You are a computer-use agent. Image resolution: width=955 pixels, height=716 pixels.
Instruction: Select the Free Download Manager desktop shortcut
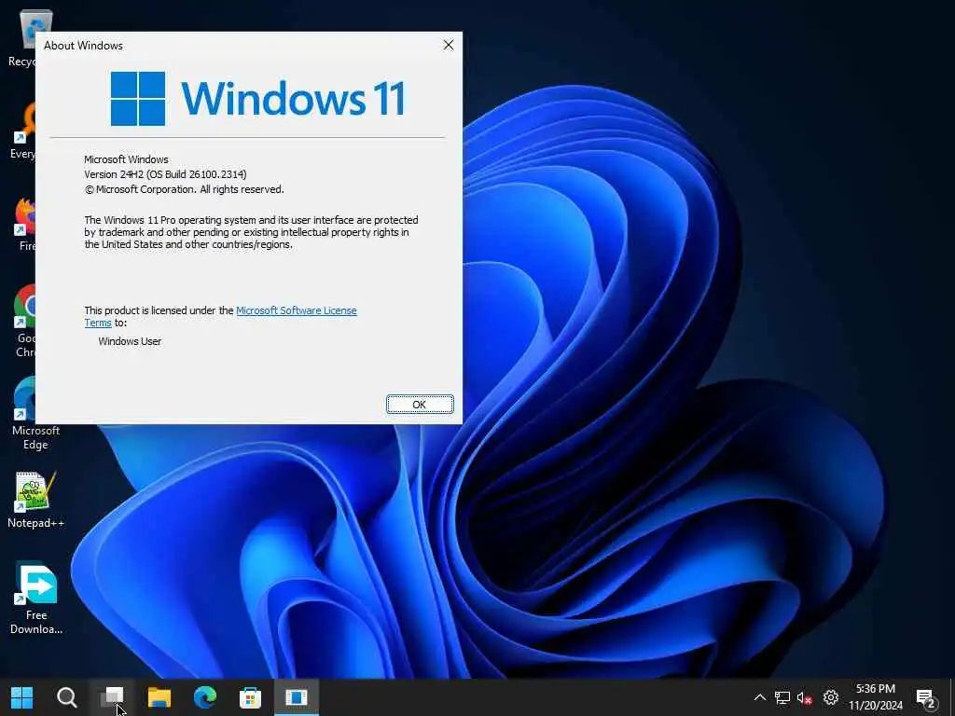coord(35,598)
